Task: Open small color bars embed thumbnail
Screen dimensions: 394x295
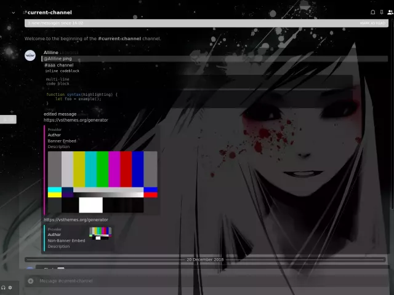Action: point(100,233)
